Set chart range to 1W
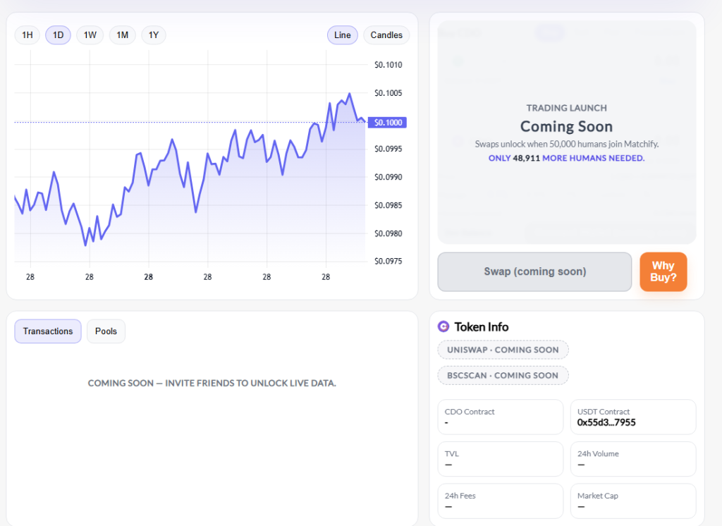 (90, 35)
